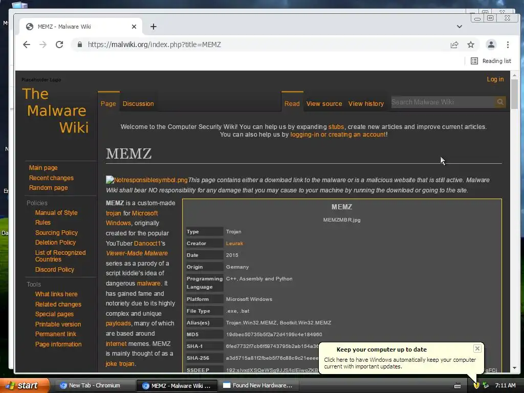
Task: Open Random page in sidebar
Action: tap(48, 188)
